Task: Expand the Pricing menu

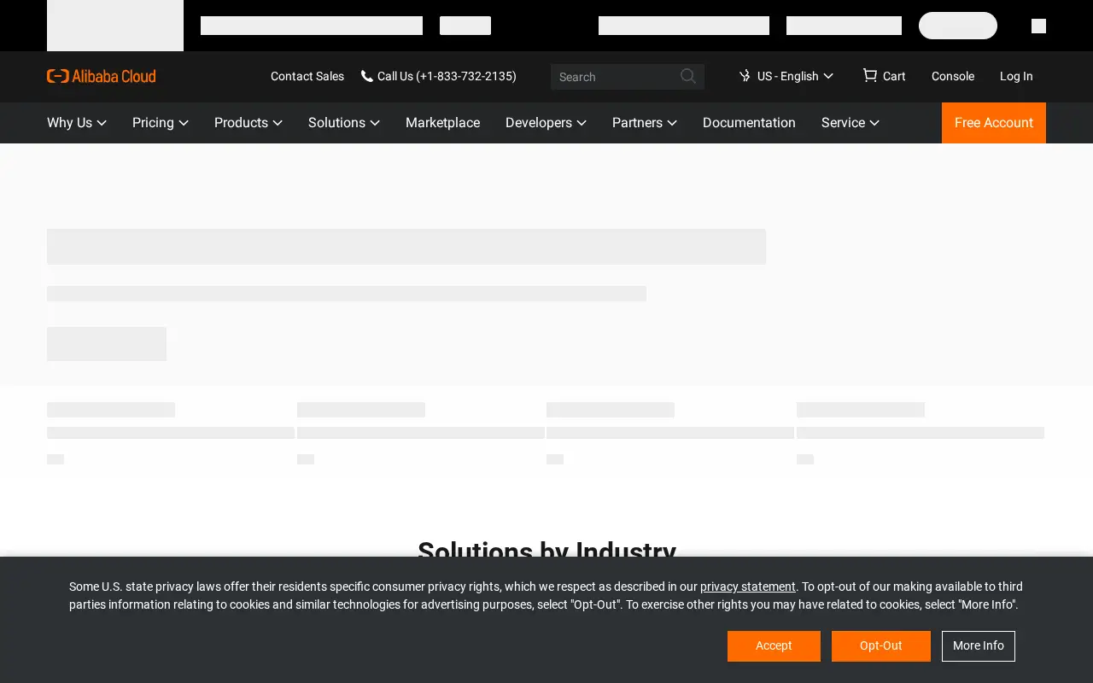Action: pos(161,123)
